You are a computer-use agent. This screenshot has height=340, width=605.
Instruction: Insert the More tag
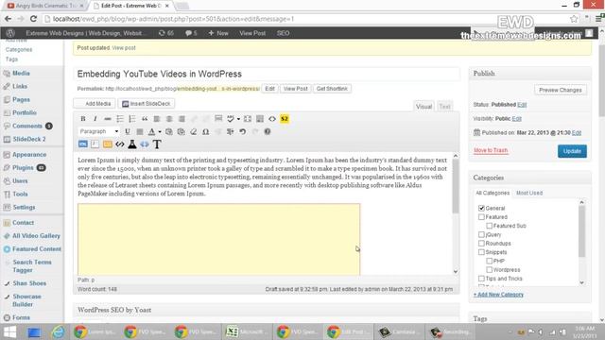click(x=218, y=119)
